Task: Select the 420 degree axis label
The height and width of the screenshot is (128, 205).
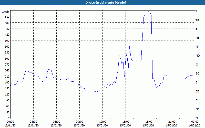Action: click(7, 35)
